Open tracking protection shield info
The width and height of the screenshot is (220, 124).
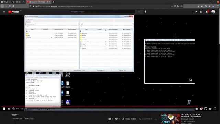31,6
